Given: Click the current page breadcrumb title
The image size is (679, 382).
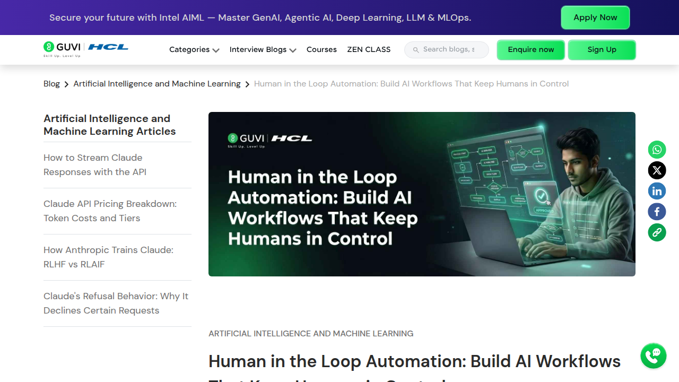Looking at the screenshot, I should pos(411,84).
